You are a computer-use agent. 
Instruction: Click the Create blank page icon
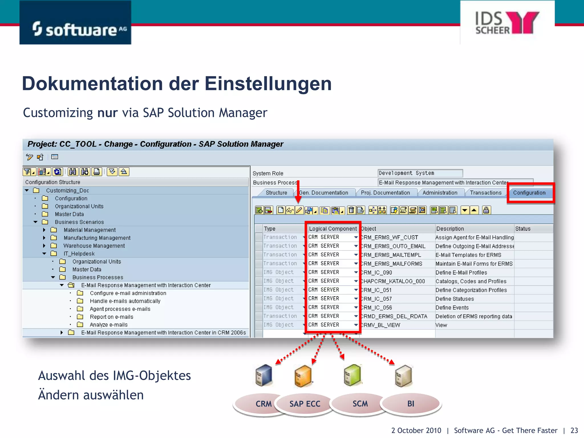(281, 210)
